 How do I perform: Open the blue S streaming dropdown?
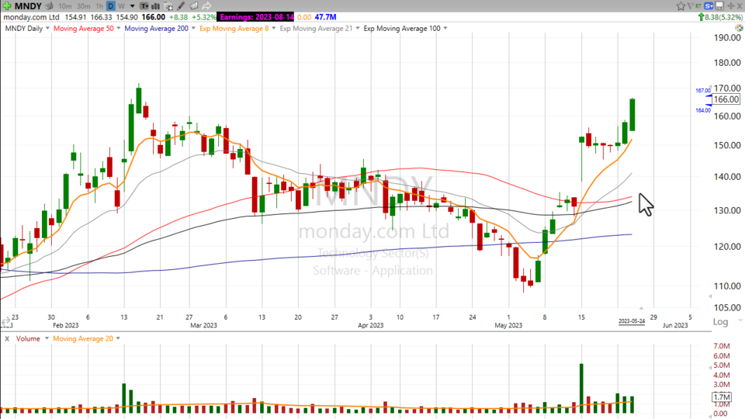709,5
